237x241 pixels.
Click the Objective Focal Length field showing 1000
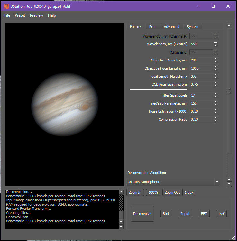tap(201, 68)
